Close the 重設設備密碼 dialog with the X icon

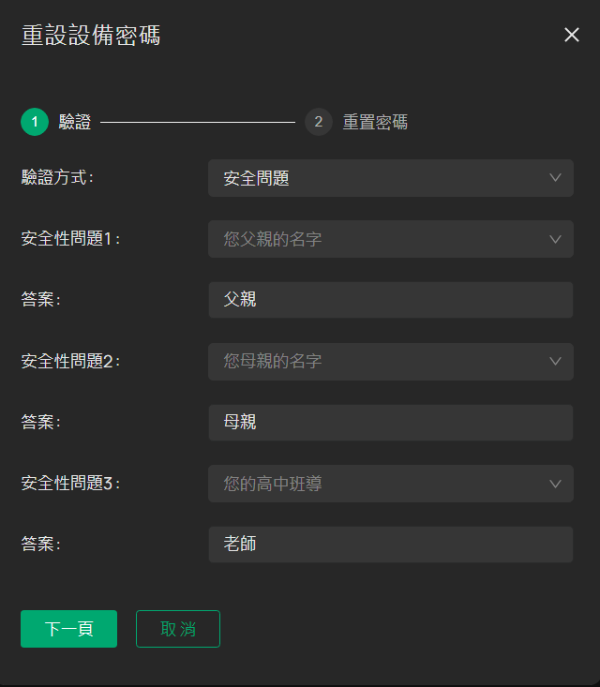tap(572, 35)
